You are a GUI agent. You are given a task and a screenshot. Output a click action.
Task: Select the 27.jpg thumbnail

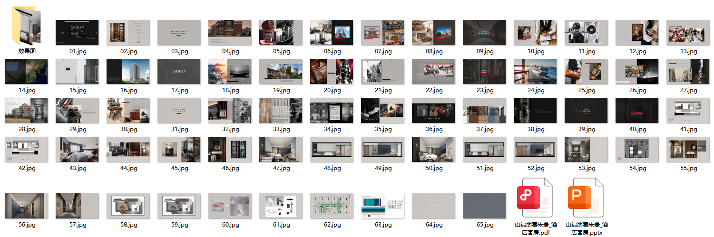pyautogui.click(x=688, y=72)
